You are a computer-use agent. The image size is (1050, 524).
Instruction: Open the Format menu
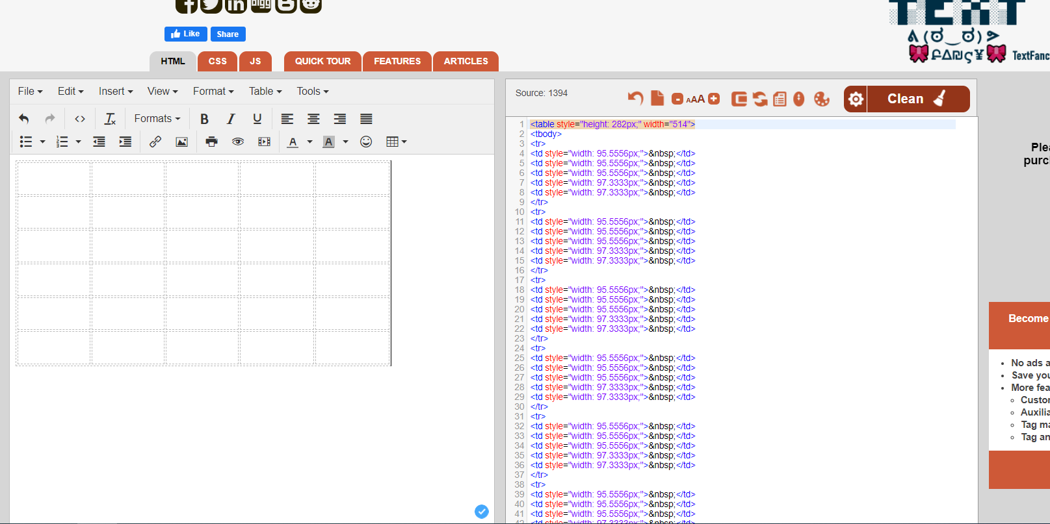point(213,92)
